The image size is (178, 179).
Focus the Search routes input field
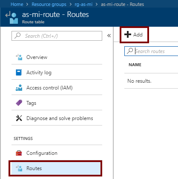pyautogui.click(x=151, y=51)
